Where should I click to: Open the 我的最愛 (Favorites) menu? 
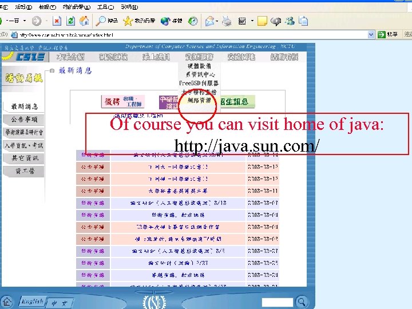coord(77,7)
